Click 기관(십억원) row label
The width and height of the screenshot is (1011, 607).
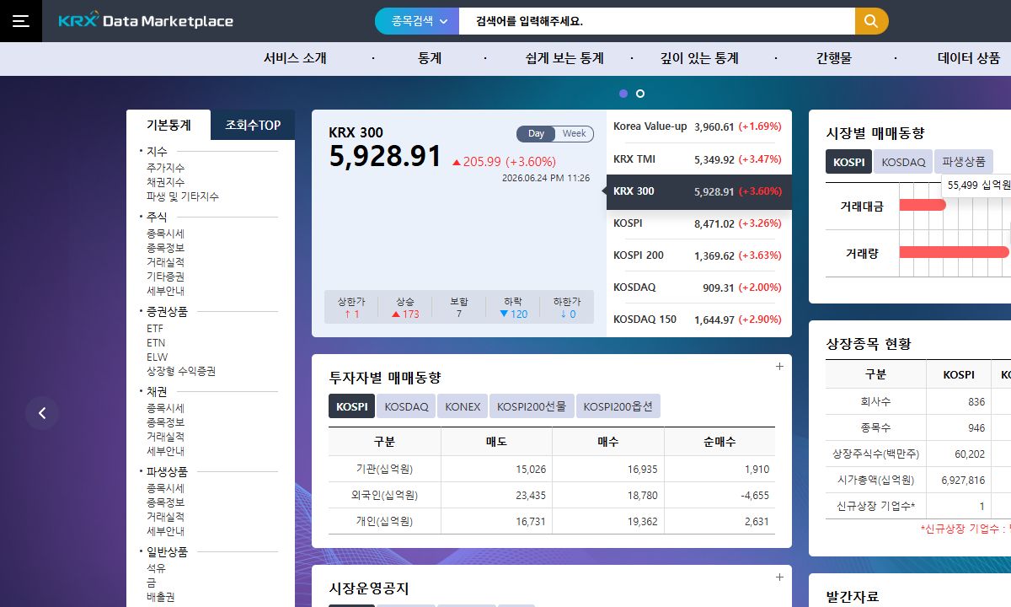pos(384,469)
